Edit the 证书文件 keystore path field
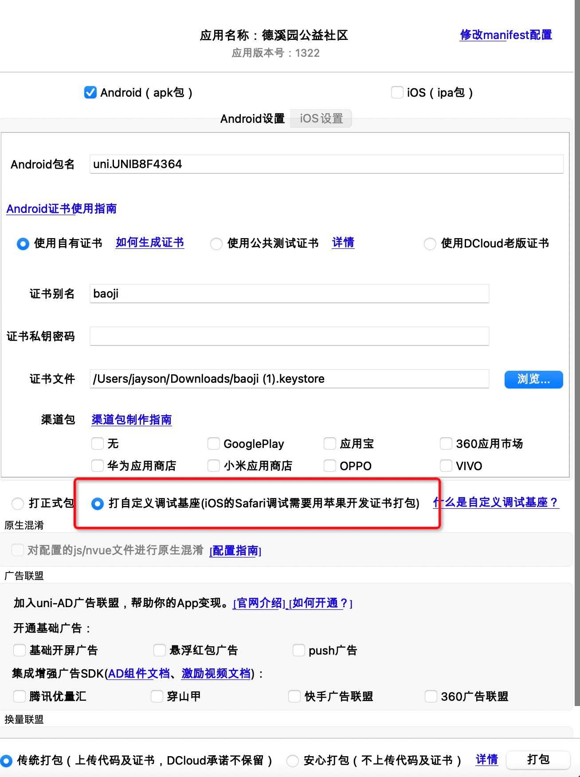The width and height of the screenshot is (580, 777). (289, 379)
